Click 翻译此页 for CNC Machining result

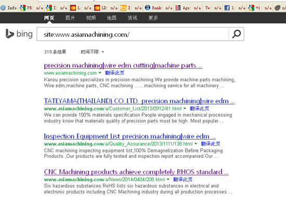coord(183,179)
